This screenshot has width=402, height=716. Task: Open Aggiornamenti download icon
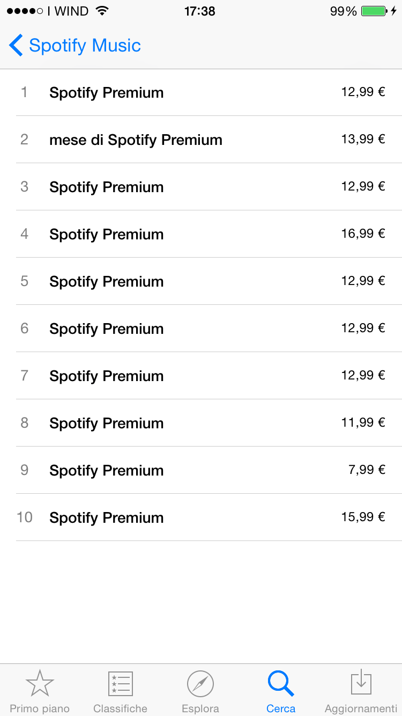361,683
